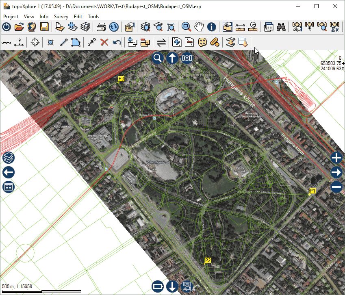Click the red X delete icon

(104, 42)
